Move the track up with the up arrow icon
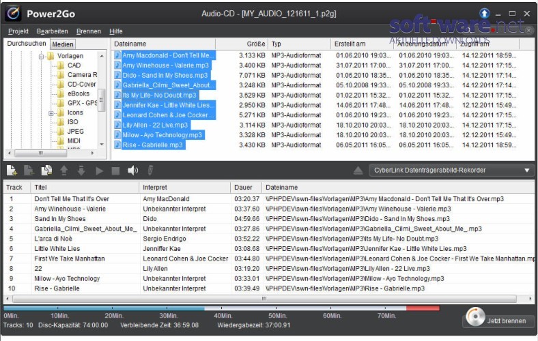 [x=63, y=170]
